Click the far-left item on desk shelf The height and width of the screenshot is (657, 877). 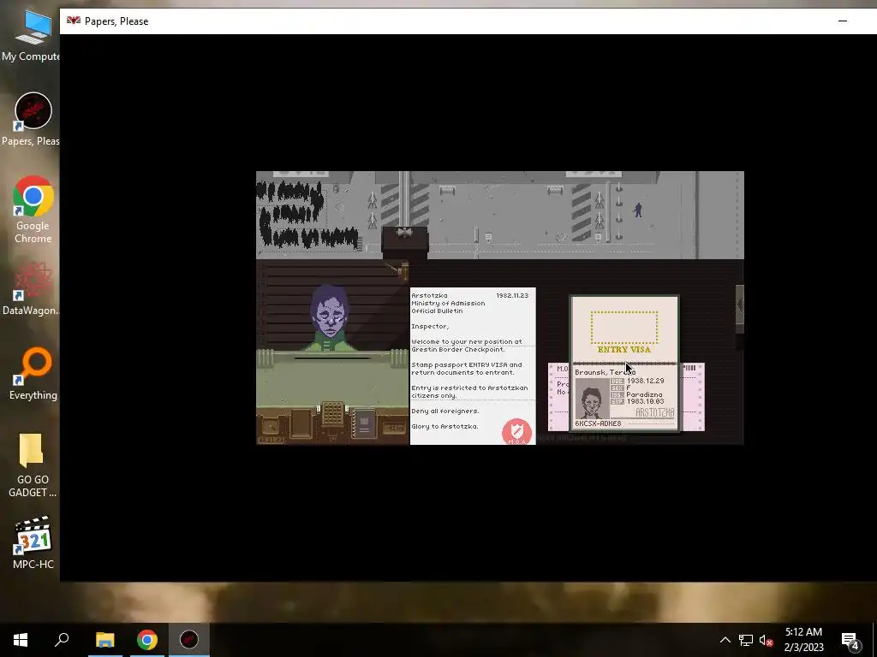coord(270,426)
